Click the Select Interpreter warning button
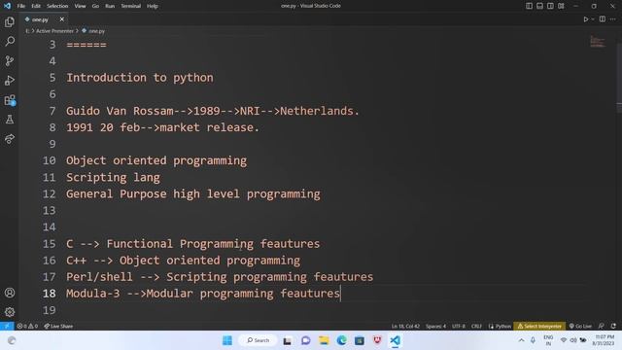 pyautogui.click(x=539, y=327)
